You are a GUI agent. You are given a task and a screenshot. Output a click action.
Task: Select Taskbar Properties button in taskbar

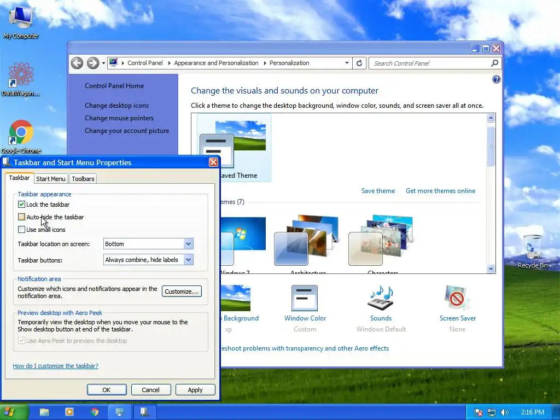point(144,412)
